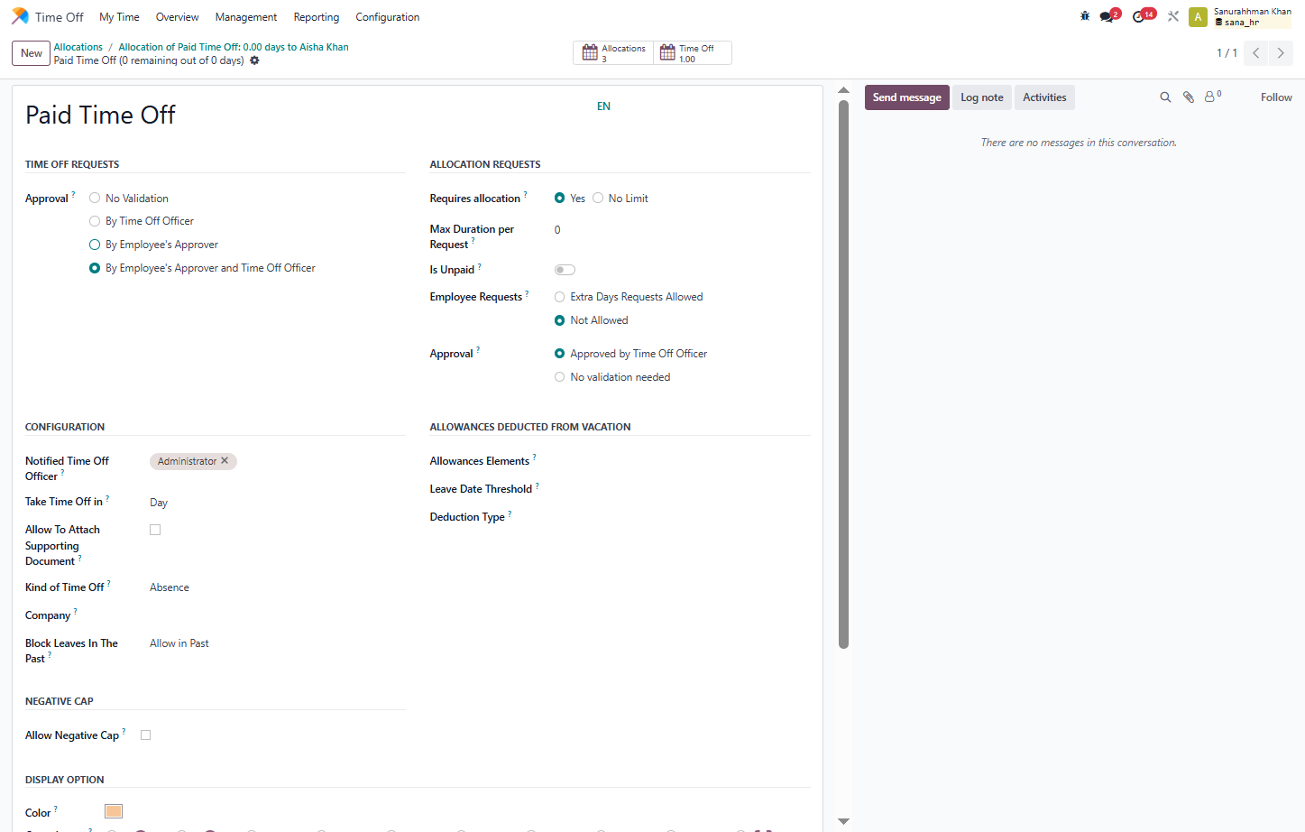Select Extra Days Requests Allowed
The width and height of the screenshot is (1305, 832).
pyautogui.click(x=560, y=297)
